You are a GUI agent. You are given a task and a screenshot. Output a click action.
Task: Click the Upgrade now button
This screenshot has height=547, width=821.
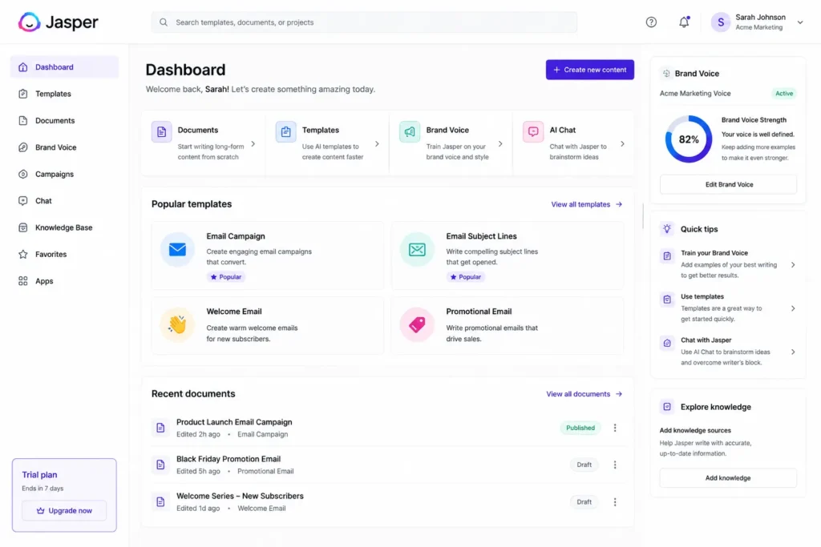(x=64, y=511)
